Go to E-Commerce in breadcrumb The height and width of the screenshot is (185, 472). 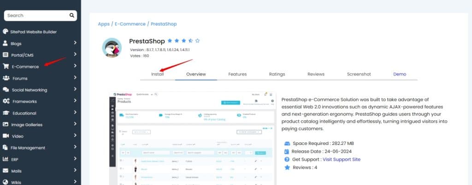130,24
